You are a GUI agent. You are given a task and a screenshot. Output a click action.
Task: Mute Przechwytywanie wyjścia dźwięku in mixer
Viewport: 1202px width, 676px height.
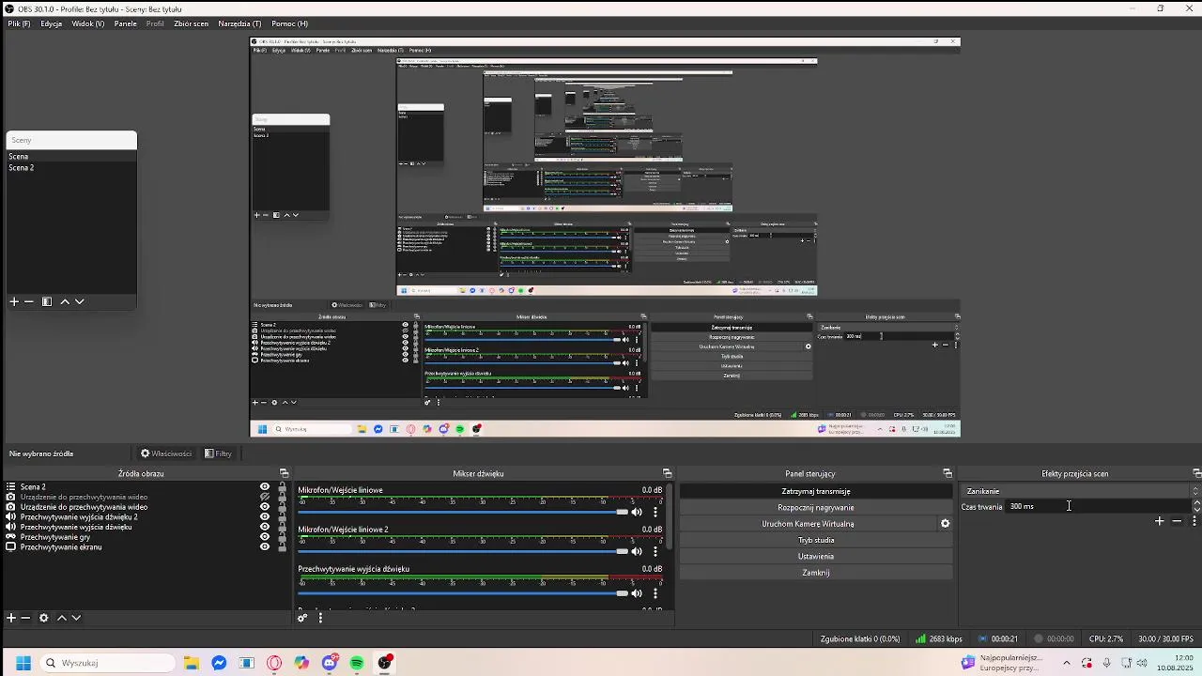(637, 592)
